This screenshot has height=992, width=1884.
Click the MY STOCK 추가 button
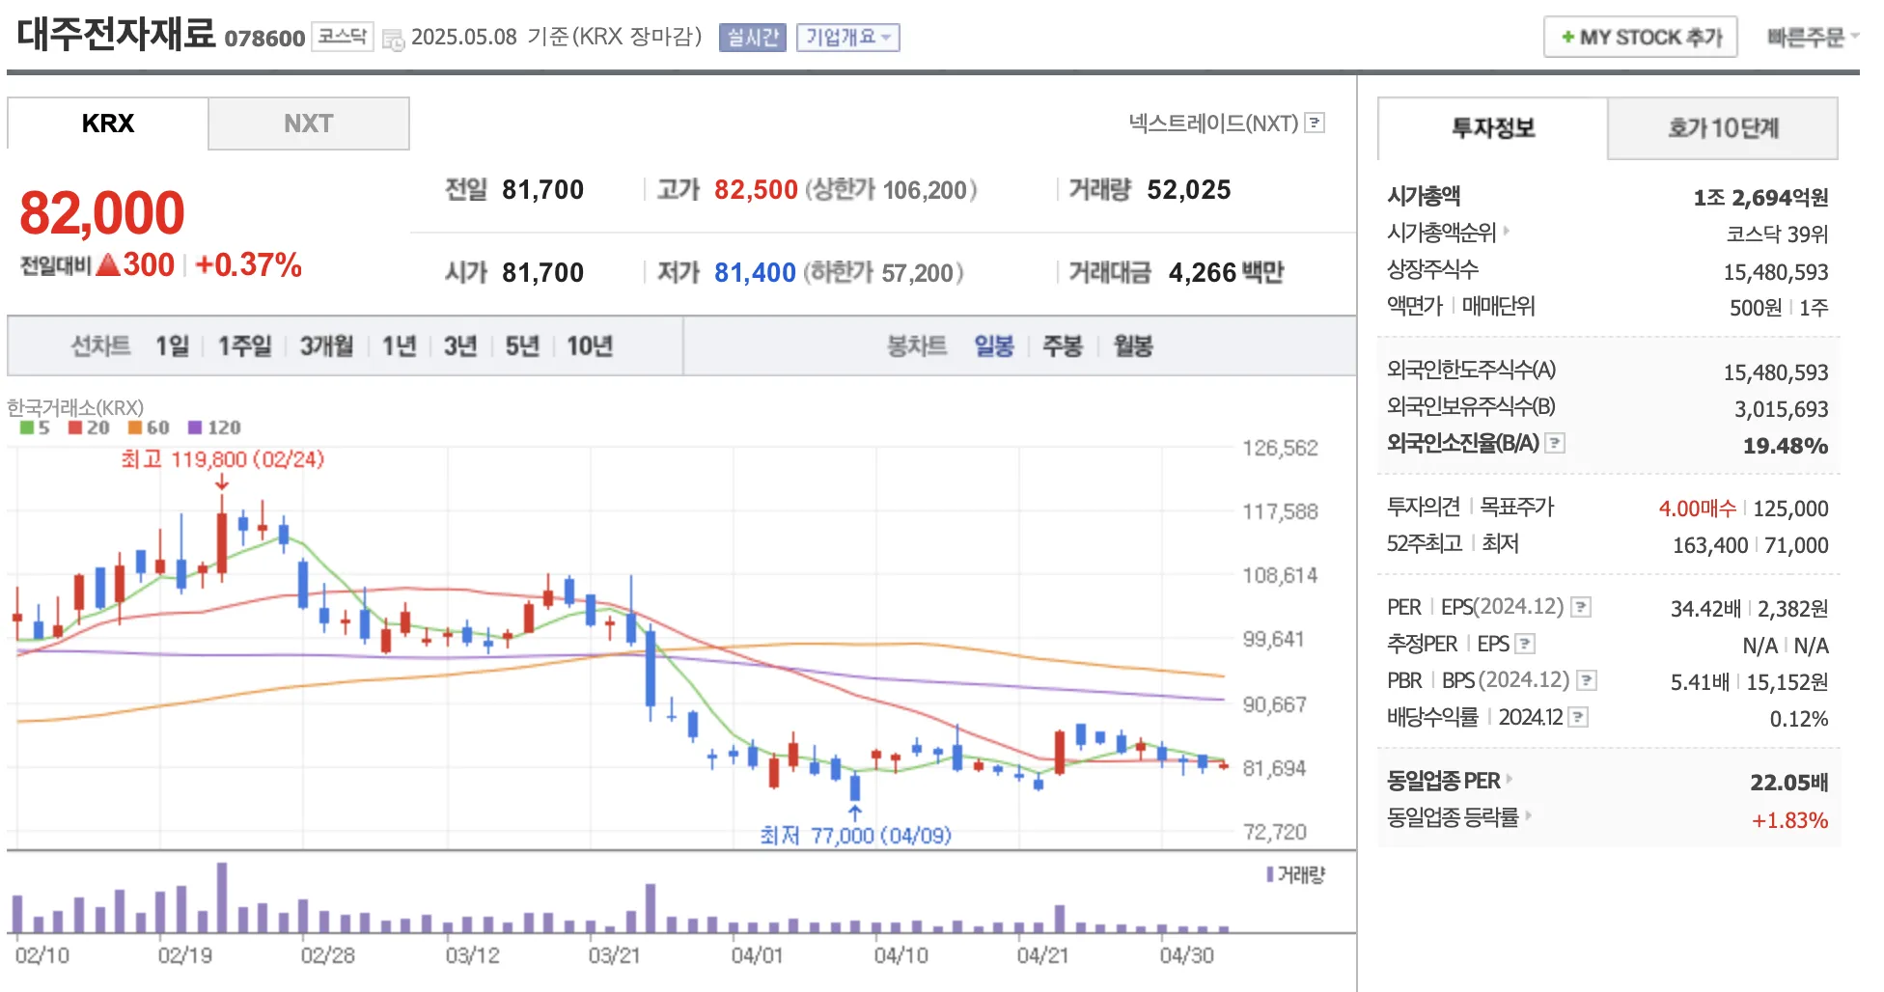tap(1641, 38)
